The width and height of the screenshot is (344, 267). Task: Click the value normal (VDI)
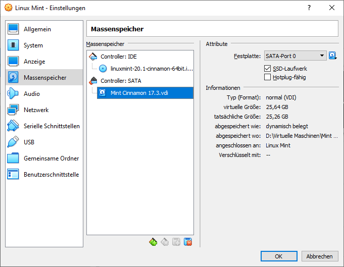[x=281, y=97]
